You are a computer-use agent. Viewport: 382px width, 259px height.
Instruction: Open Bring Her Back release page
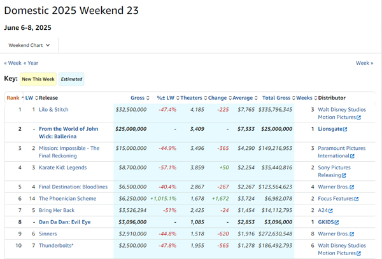pyautogui.click(x=57, y=210)
